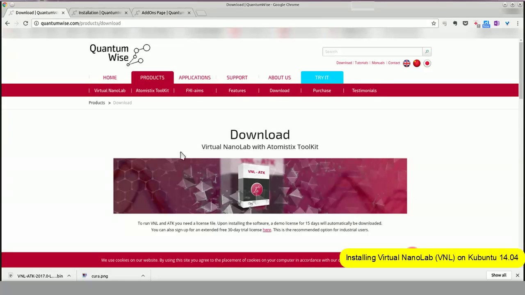Go to Atomistix ToolKit submenu link
525x295 pixels.
click(x=152, y=91)
